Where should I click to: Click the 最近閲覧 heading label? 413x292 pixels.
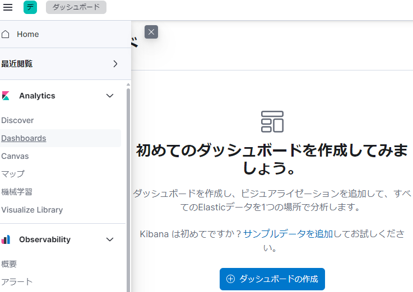point(17,64)
